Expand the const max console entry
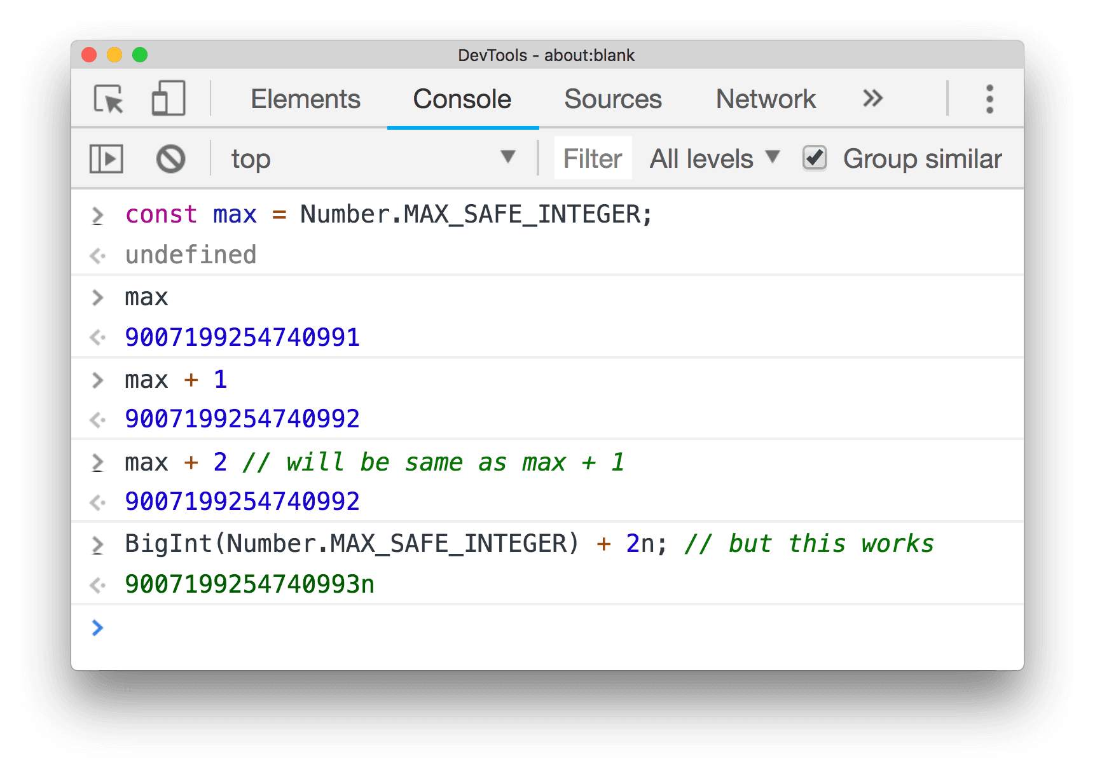 [97, 215]
